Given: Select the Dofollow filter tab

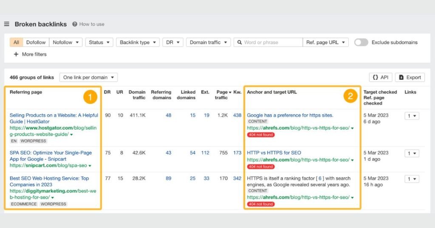Looking at the screenshot, I should click(x=36, y=42).
